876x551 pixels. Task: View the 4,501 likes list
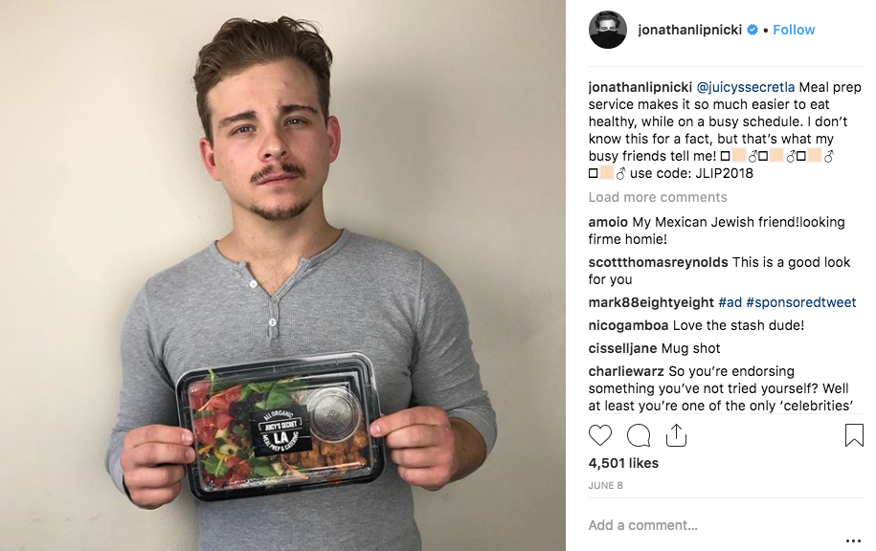point(623,463)
